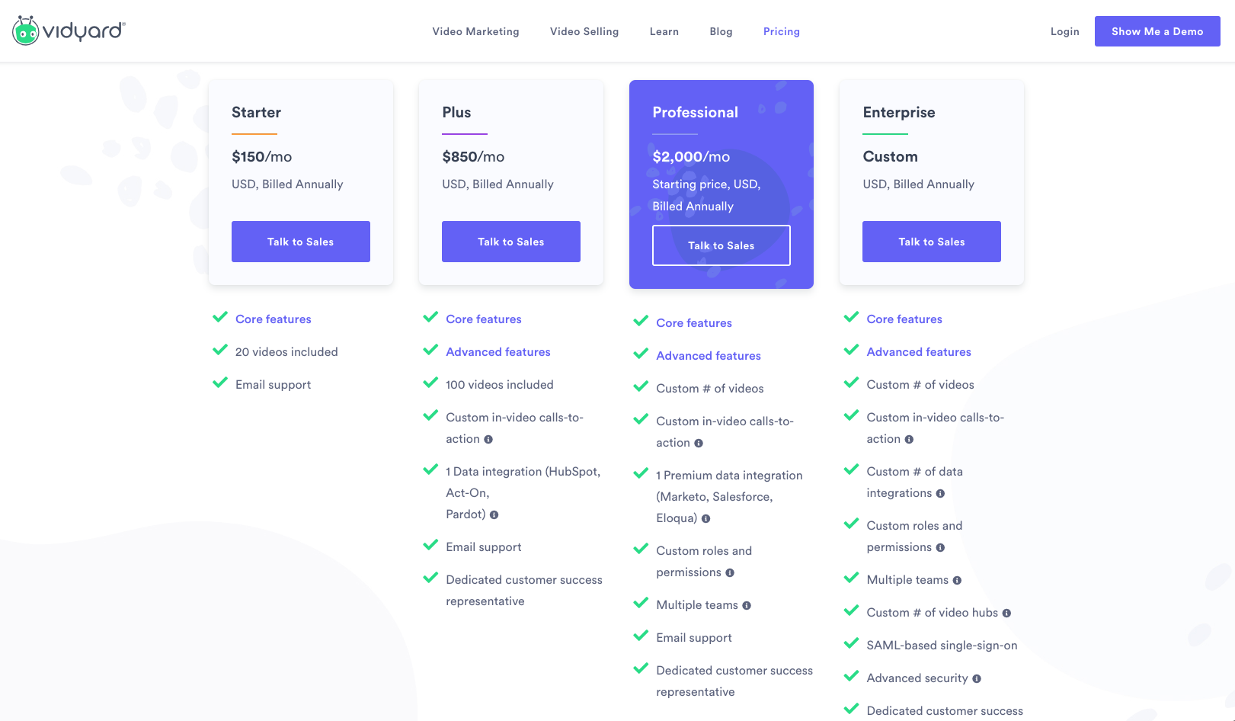1235x721 pixels.
Task: Open Core features link under Plus
Action: [x=484, y=319]
